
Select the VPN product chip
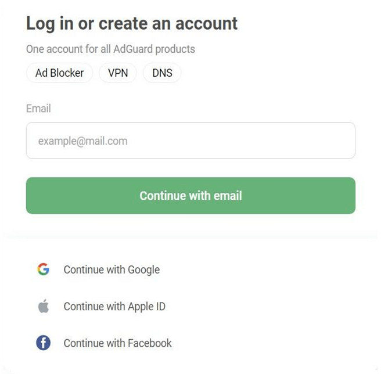point(118,73)
